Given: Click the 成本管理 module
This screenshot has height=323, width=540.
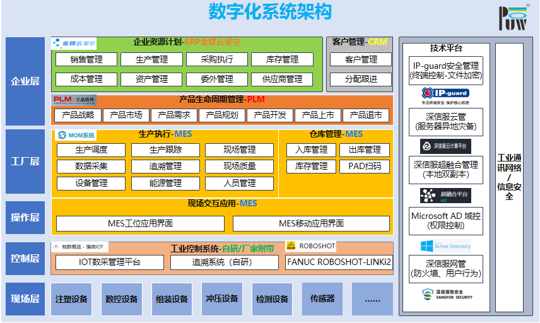Looking at the screenshot, I should click(x=86, y=79).
